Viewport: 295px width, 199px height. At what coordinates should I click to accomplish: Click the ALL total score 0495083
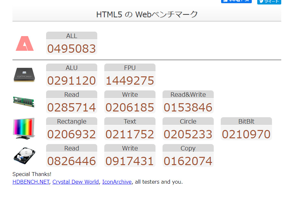click(x=72, y=49)
